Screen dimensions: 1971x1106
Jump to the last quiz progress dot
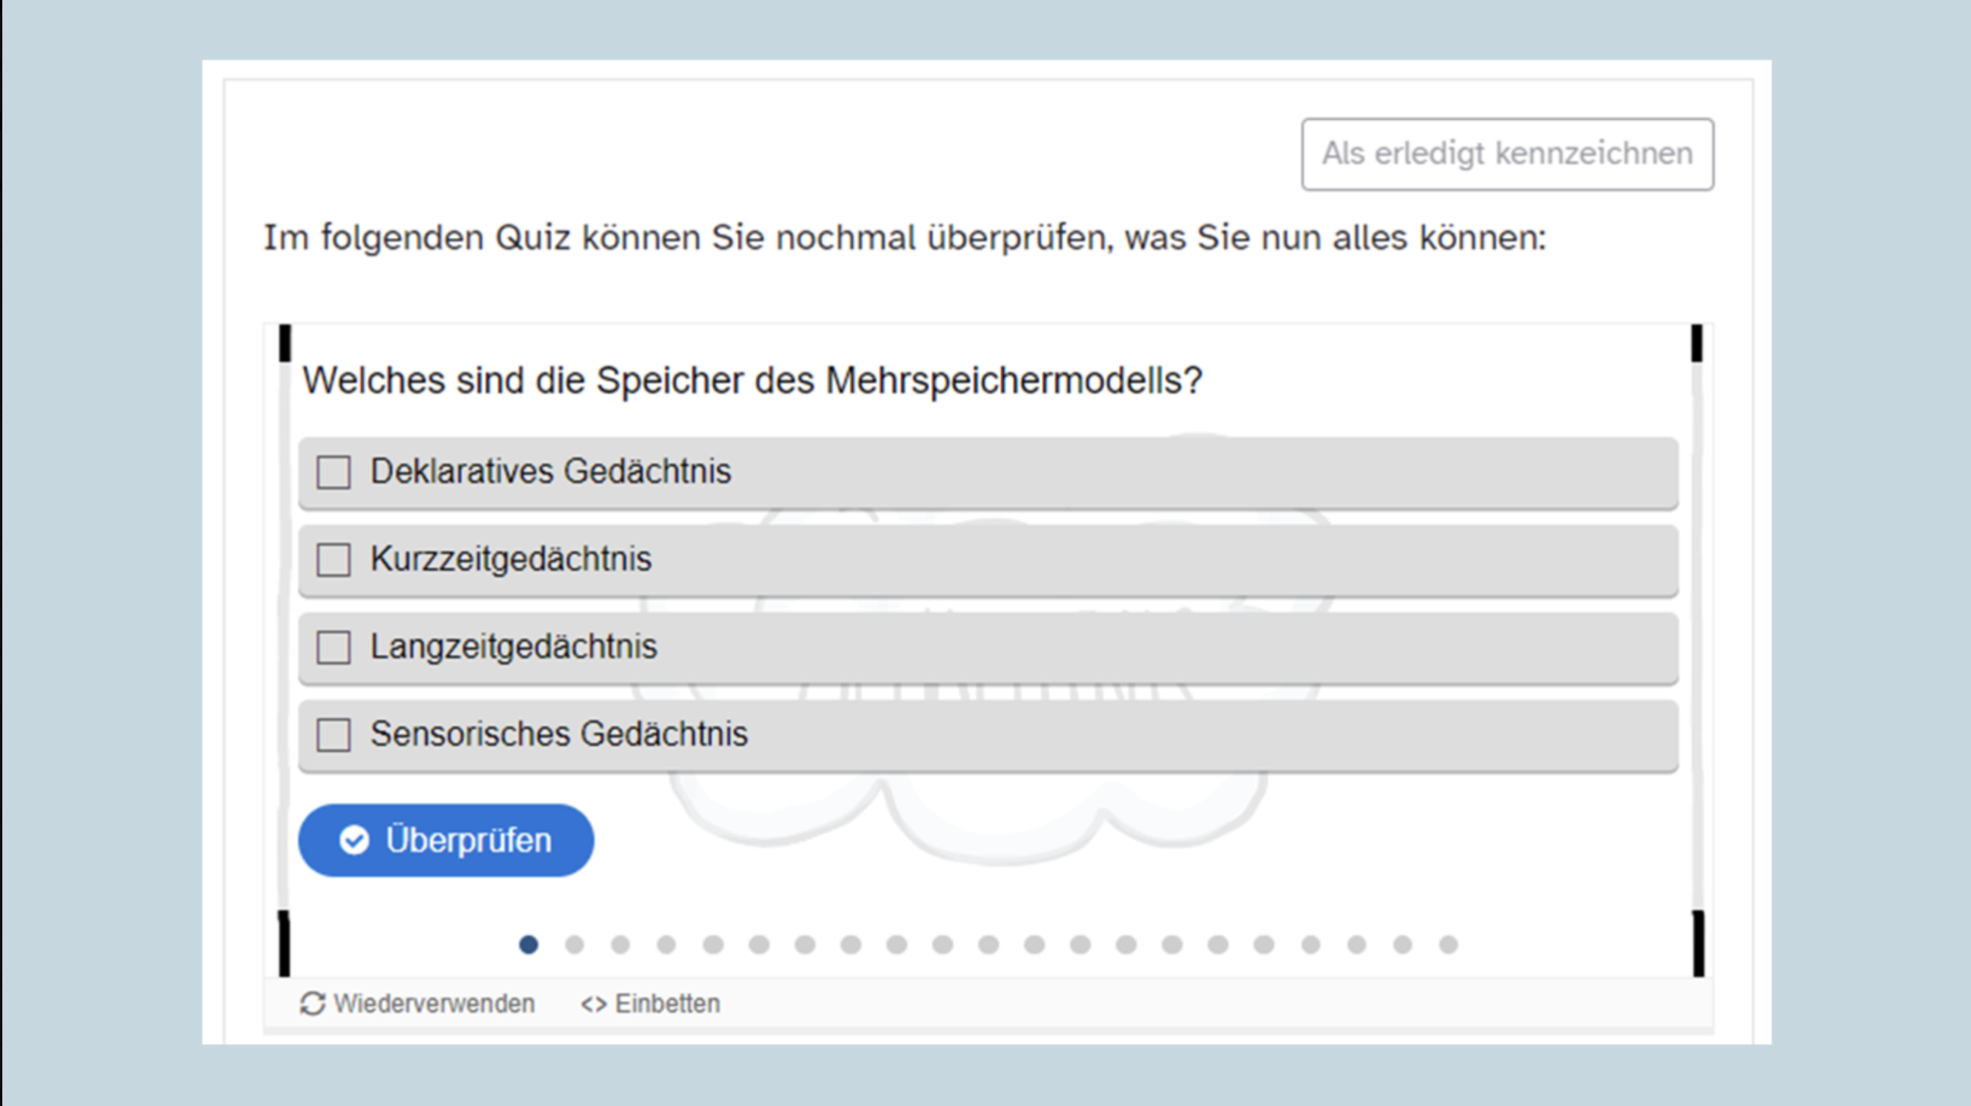tap(1448, 944)
